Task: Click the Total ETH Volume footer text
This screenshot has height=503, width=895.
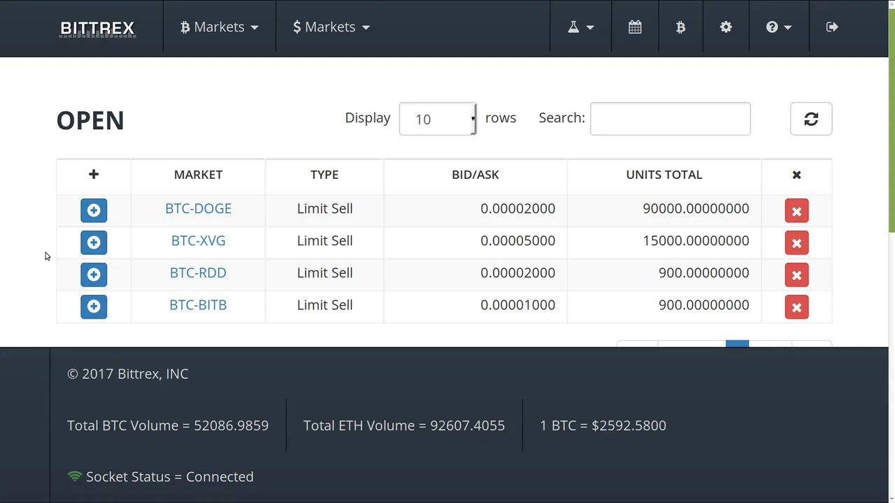Action: (x=404, y=425)
